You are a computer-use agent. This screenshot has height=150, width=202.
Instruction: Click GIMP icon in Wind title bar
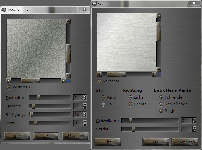click(x=94, y=4)
